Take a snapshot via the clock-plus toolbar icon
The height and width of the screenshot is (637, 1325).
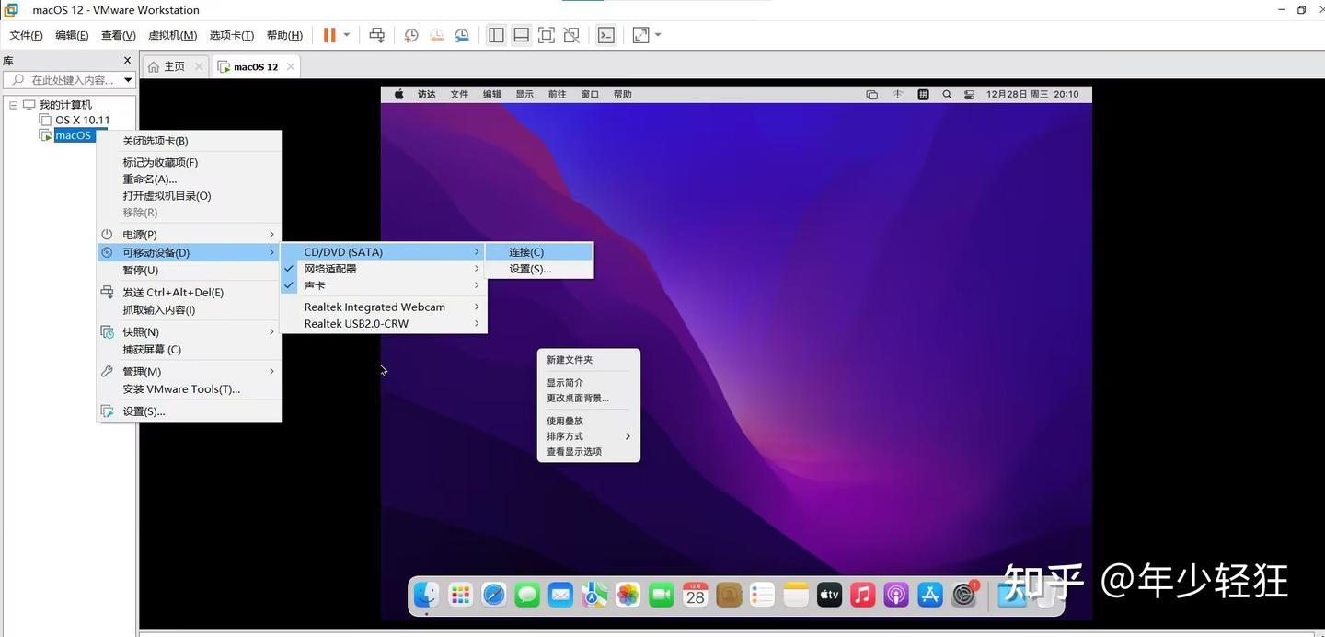tap(410, 35)
